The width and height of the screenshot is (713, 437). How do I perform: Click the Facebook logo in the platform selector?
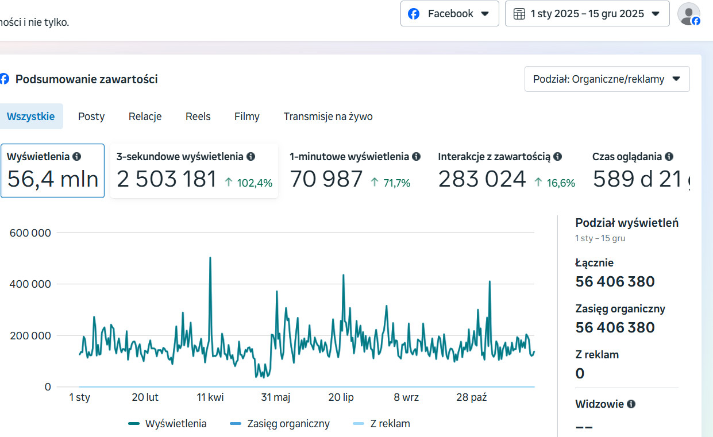[414, 13]
